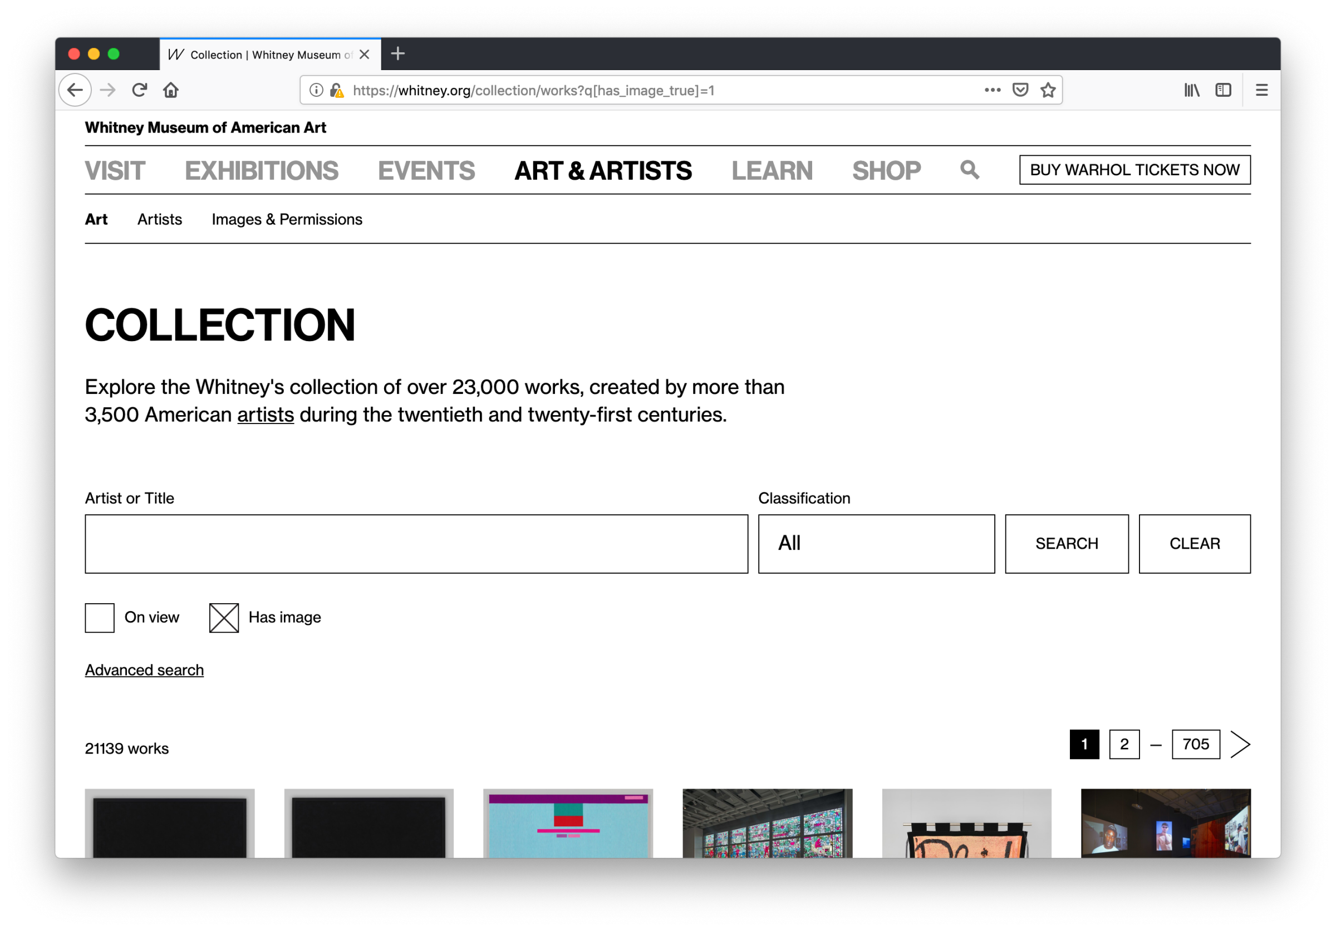Viewport: 1336px width, 931px height.
Task: Uncheck the Has image checkbox
Action: (x=224, y=618)
